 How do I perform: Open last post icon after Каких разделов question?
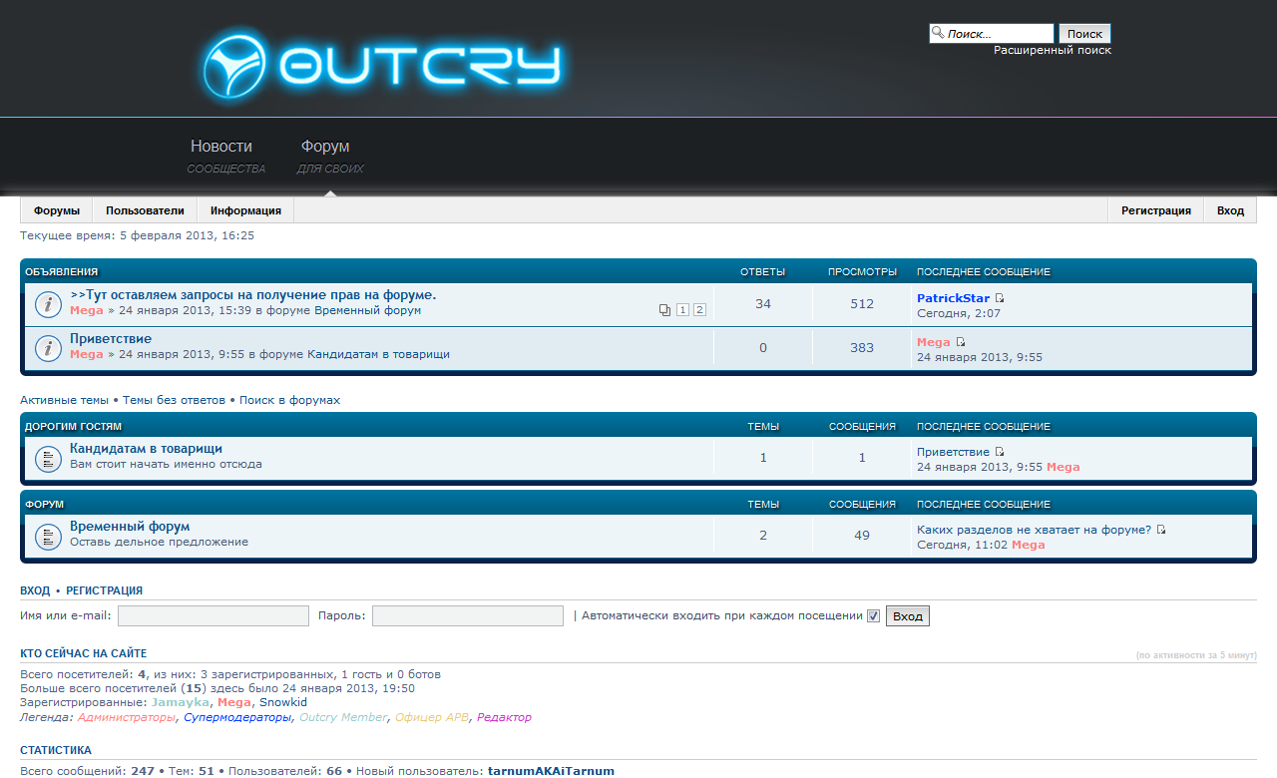pyautogui.click(x=1161, y=530)
